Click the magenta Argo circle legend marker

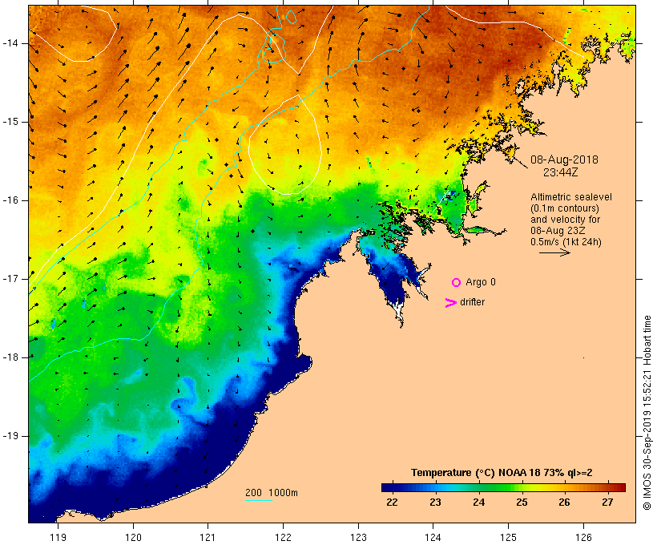tap(457, 283)
